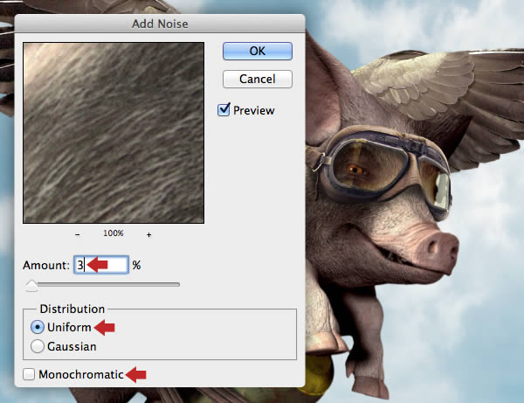Click the Amount percentage input field
The width and height of the screenshot is (524, 403).
pos(101,265)
